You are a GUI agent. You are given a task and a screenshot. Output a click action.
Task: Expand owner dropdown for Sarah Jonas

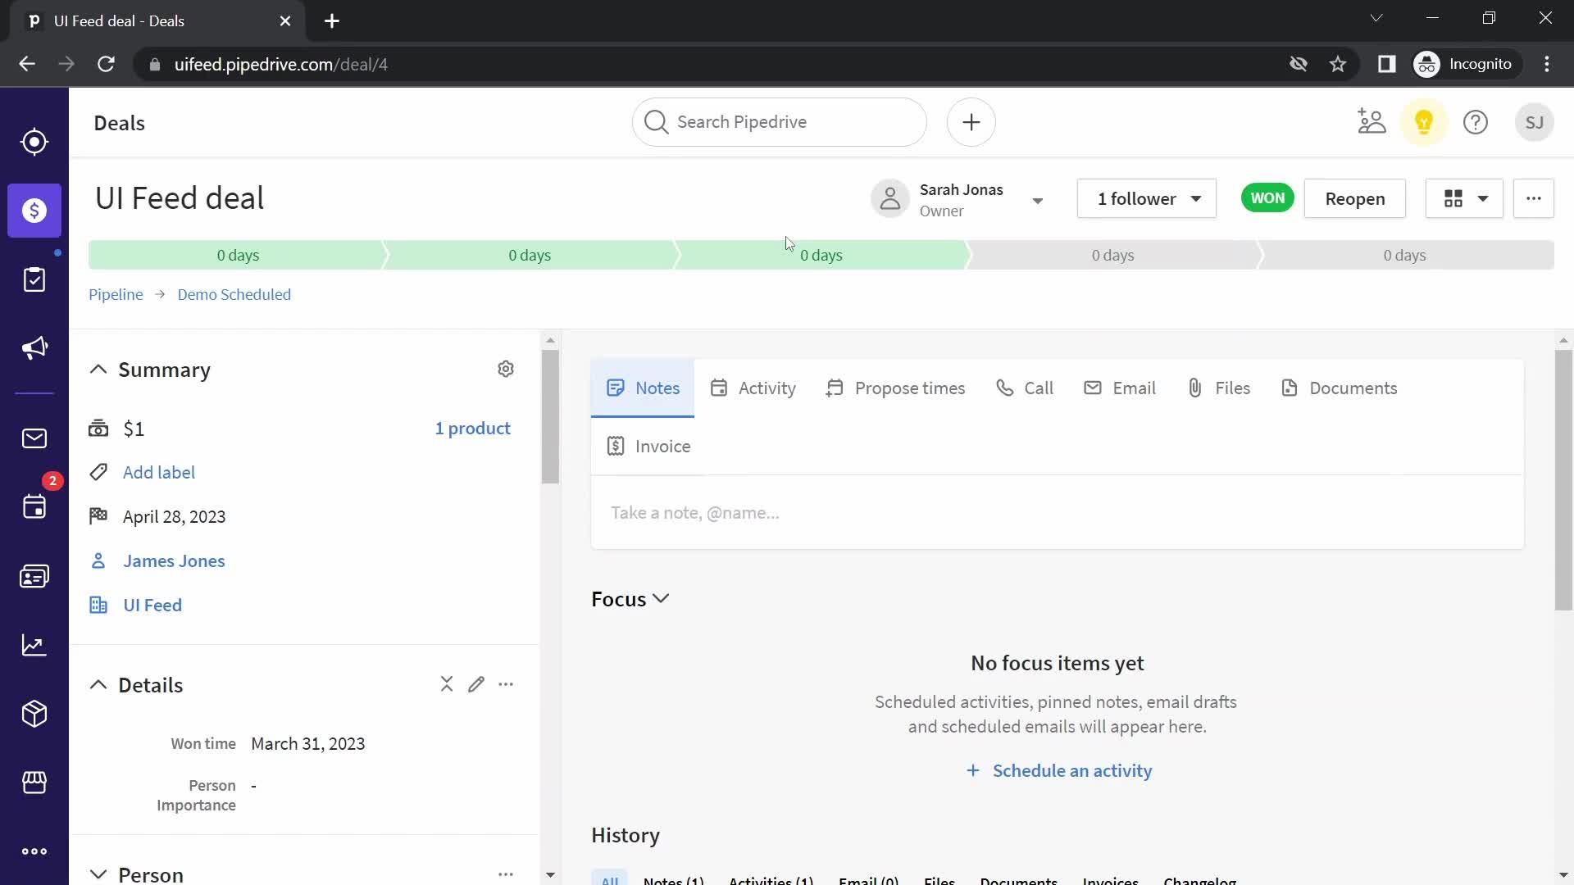pos(1035,199)
